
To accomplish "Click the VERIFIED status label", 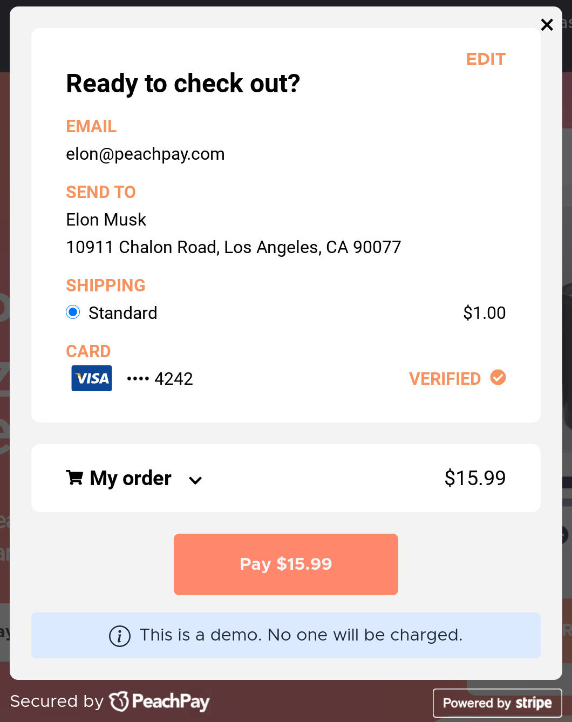I will pos(445,379).
